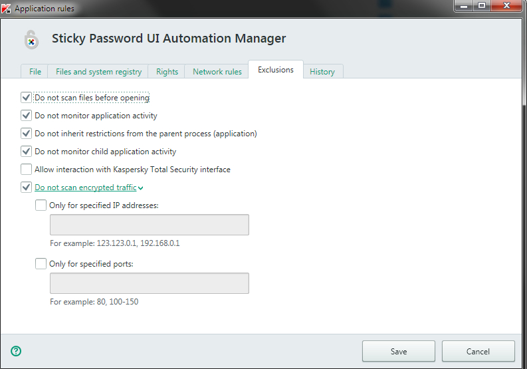Screen dimensions: 527x369
Task: Click the Sticky Password padlock application icon
Action: [x=31, y=40]
